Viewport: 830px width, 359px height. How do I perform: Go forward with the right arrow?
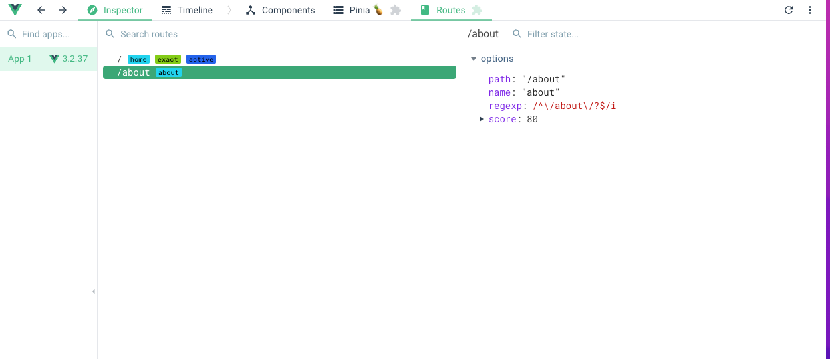coord(63,10)
